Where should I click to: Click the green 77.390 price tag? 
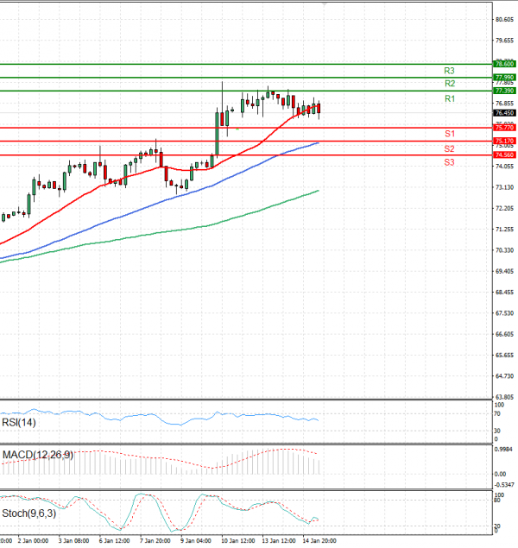coord(504,91)
